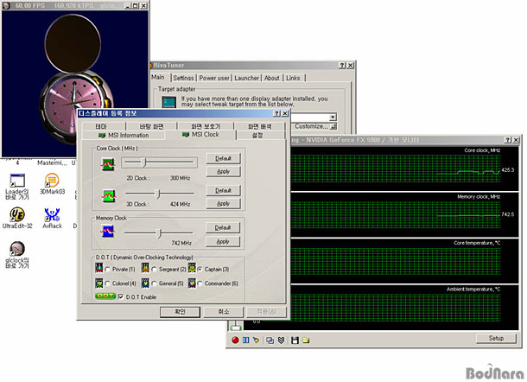Click Default for the 3D Clock
This screenshot has width=527, height=382.
tap(223, 190)
